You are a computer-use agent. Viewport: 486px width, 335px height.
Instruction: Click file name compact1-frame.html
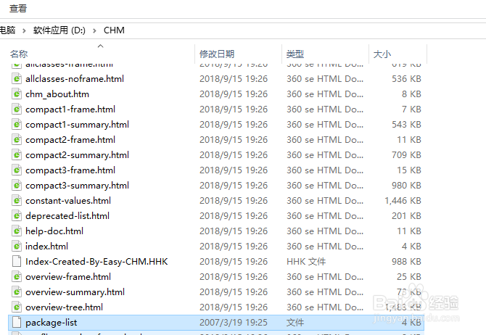(x=70, y=109)
